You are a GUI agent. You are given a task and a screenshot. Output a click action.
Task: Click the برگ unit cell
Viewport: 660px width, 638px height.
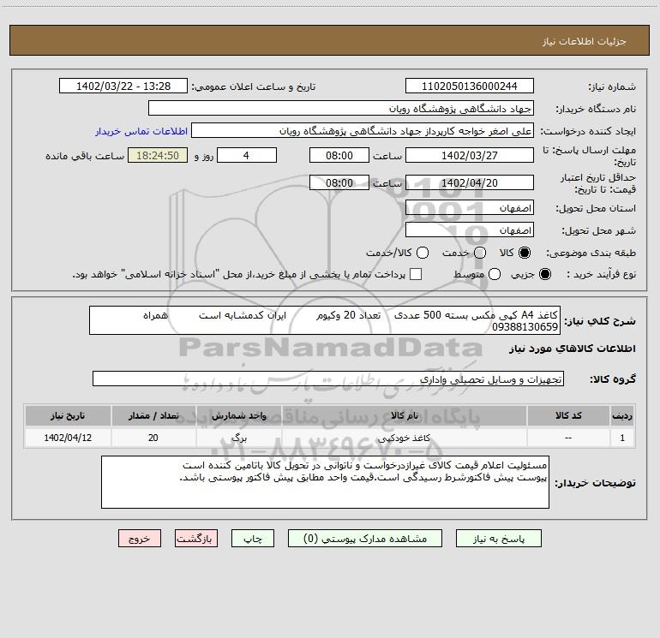[238, 438]
